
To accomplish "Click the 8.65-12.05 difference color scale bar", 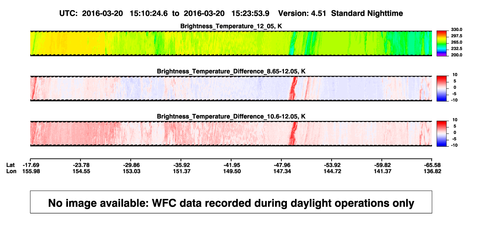I will tap(442, 89).
